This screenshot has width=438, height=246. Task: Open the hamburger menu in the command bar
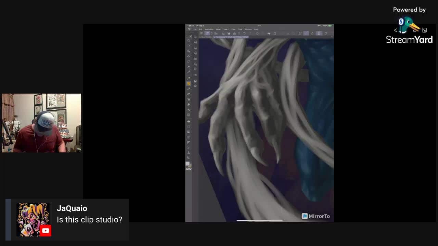pos(201,33)
